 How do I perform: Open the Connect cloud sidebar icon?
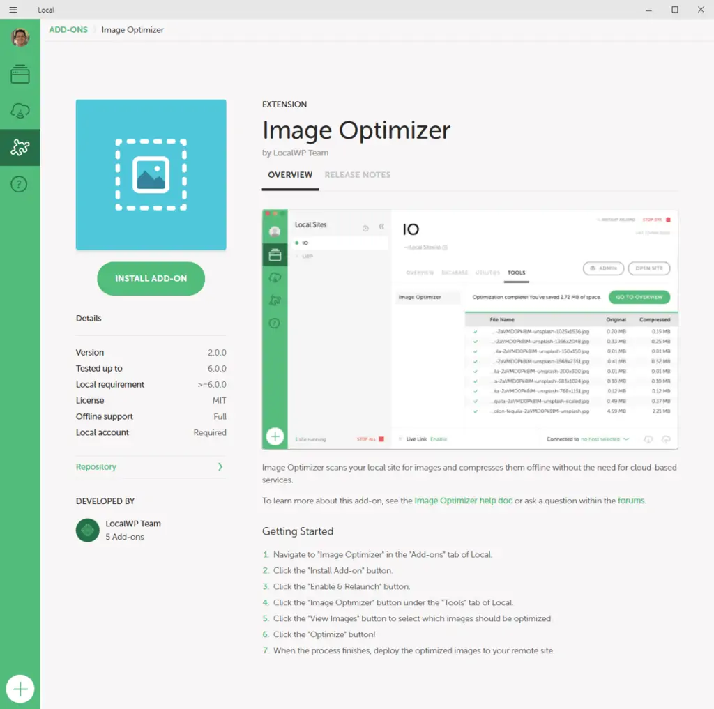pos(20,111)
